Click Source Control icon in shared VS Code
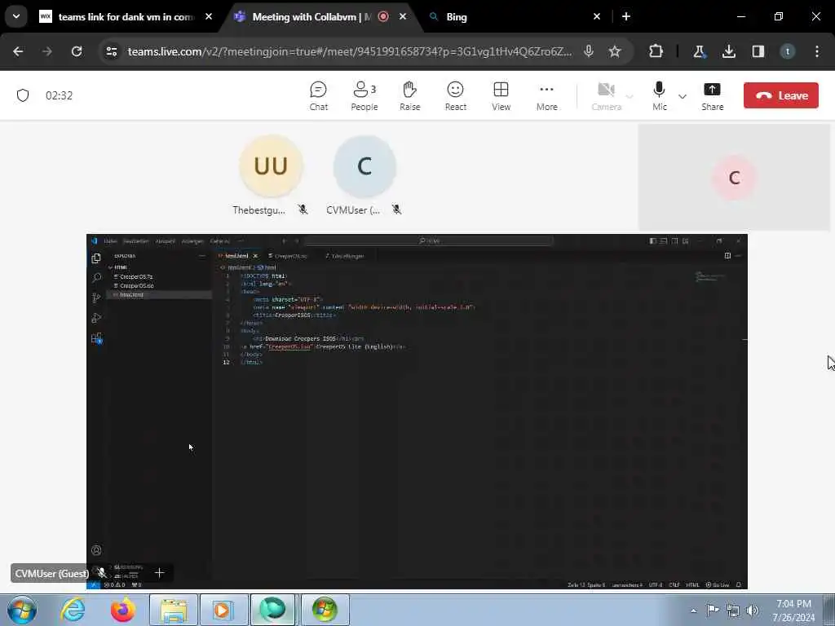This screenshot has height=626, width=835. [x=96, y=298]
